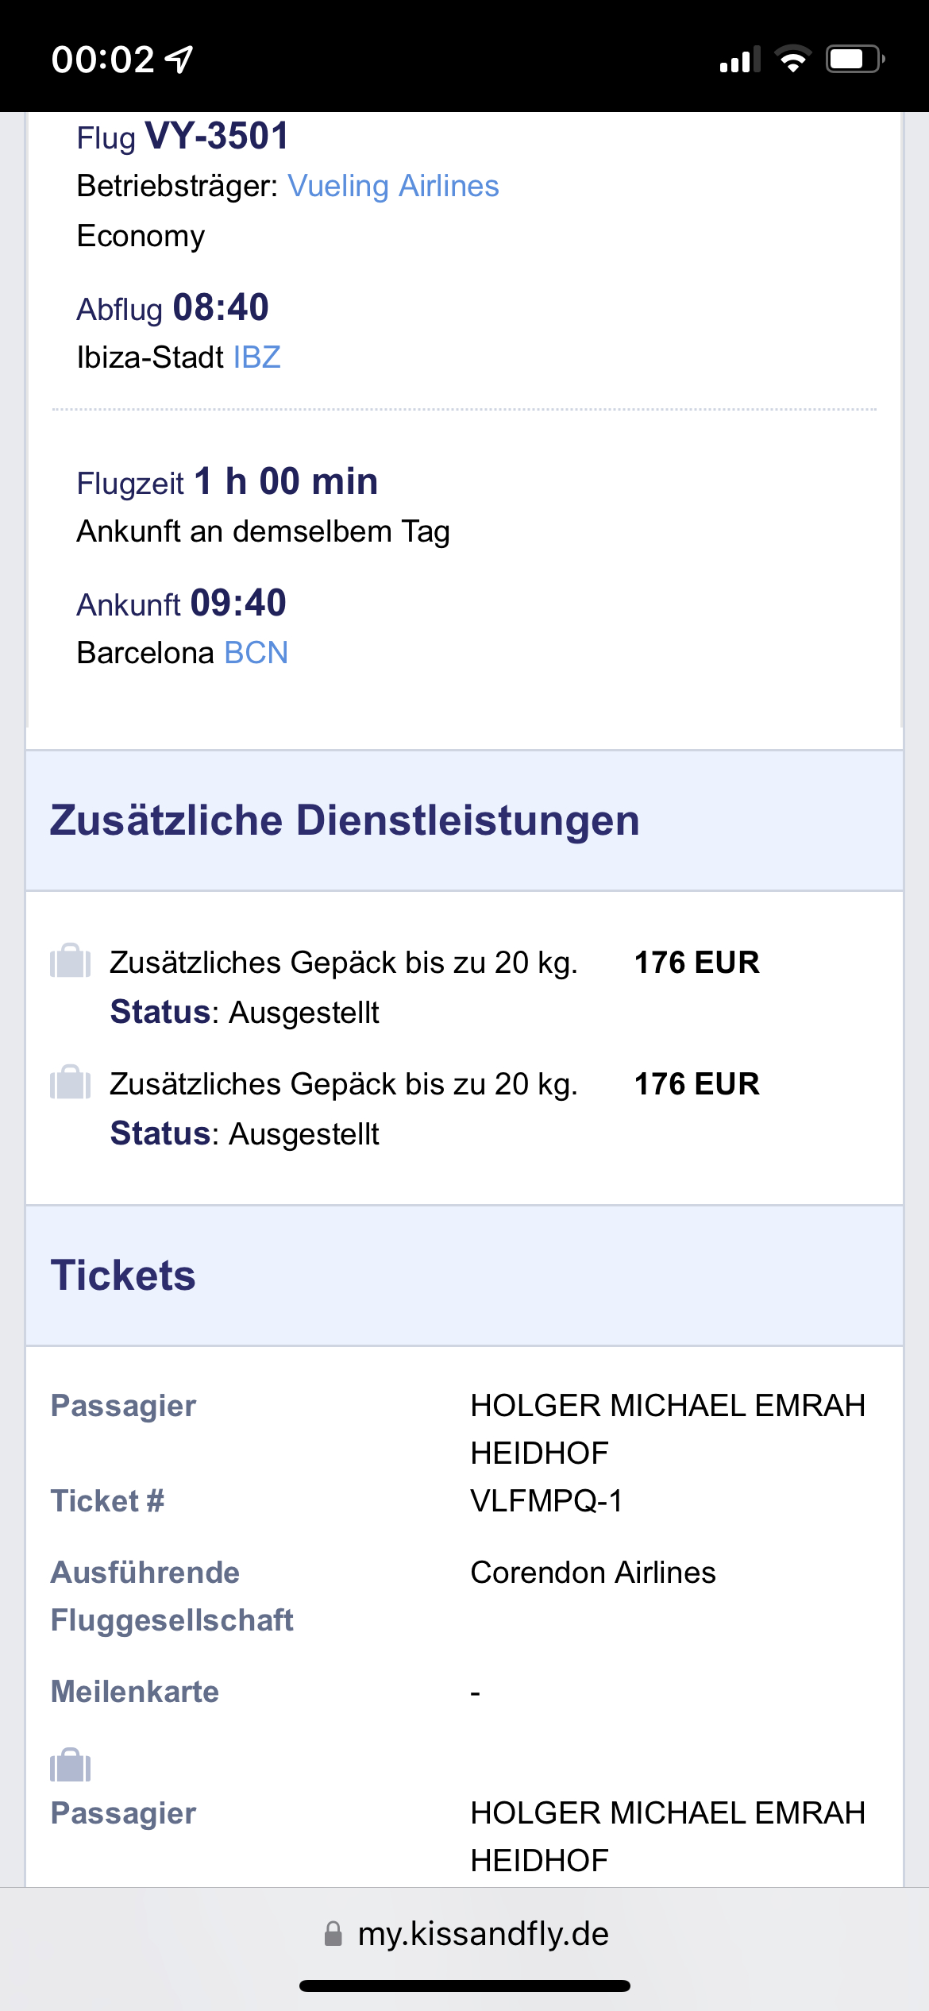Open the BCN airport code link

pos(256,653)
